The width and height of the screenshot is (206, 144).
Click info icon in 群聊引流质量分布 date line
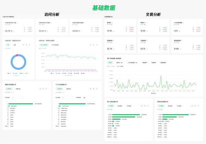coord(12,93)
